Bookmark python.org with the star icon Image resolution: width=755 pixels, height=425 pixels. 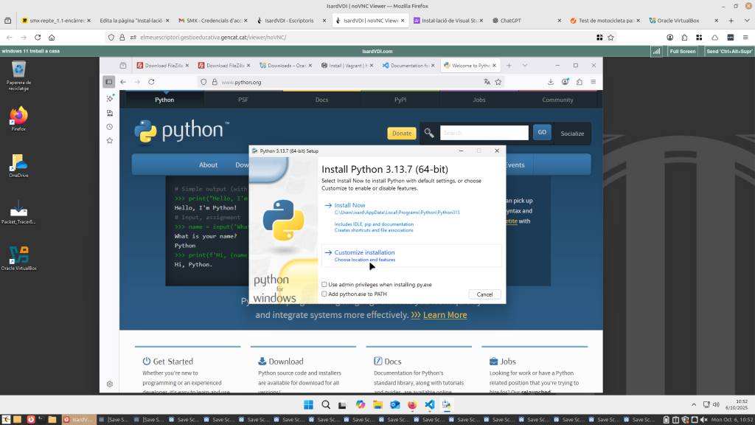pyautogui.click(x=498, y=82)
